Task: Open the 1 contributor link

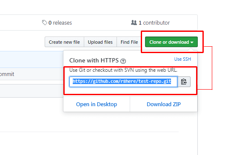Action: tap(151, 23)
